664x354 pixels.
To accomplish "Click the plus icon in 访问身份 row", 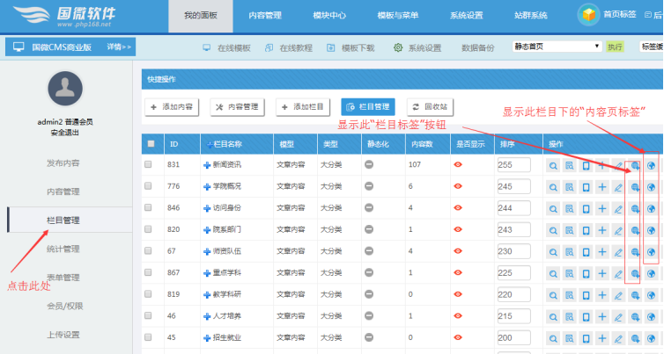I will coord(601,208).
